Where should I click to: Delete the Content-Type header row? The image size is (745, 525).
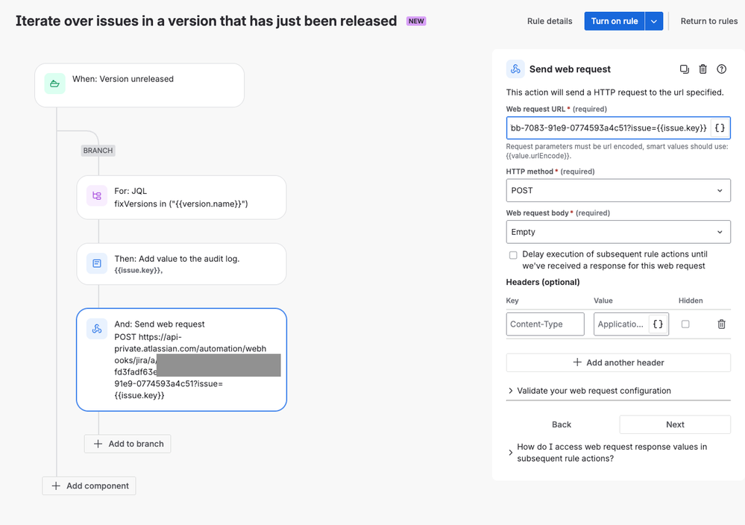721,324
